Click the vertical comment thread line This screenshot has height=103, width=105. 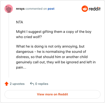9,45
